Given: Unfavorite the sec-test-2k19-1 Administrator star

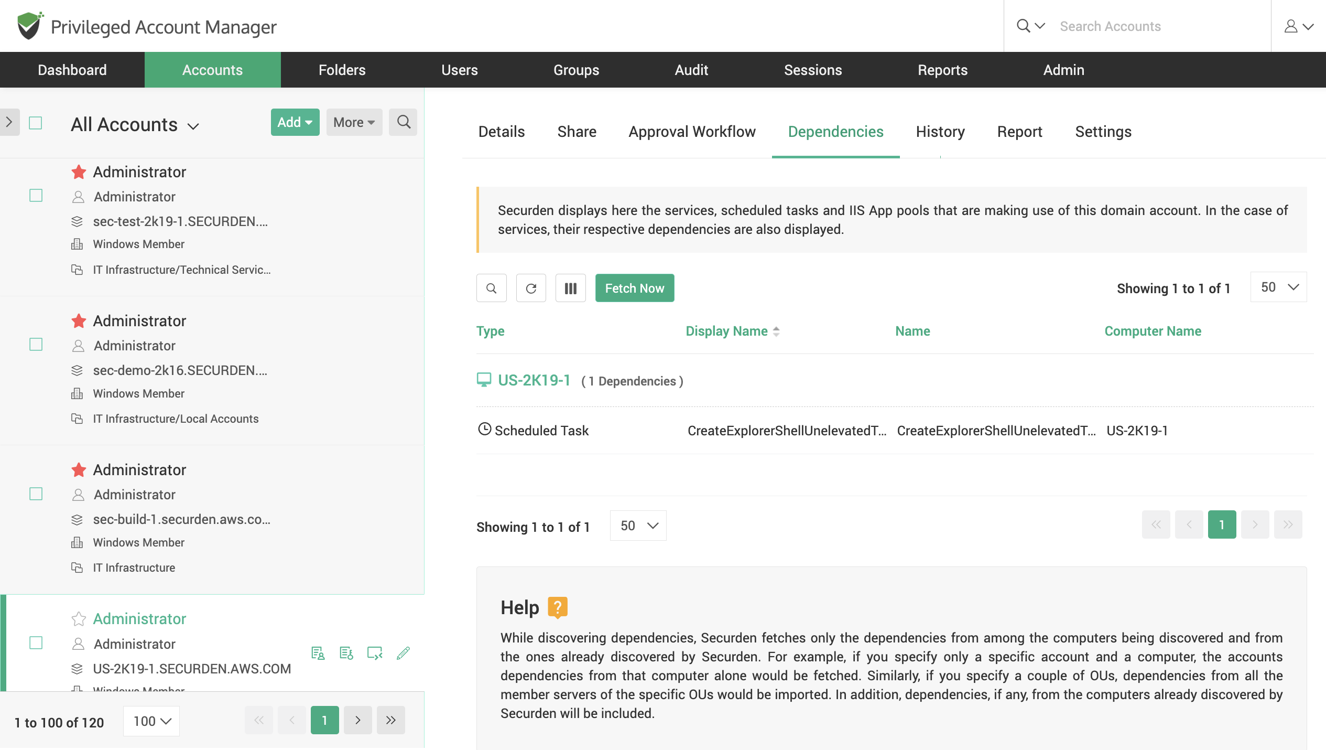Looking at the screenshot, I should (79, 172).
